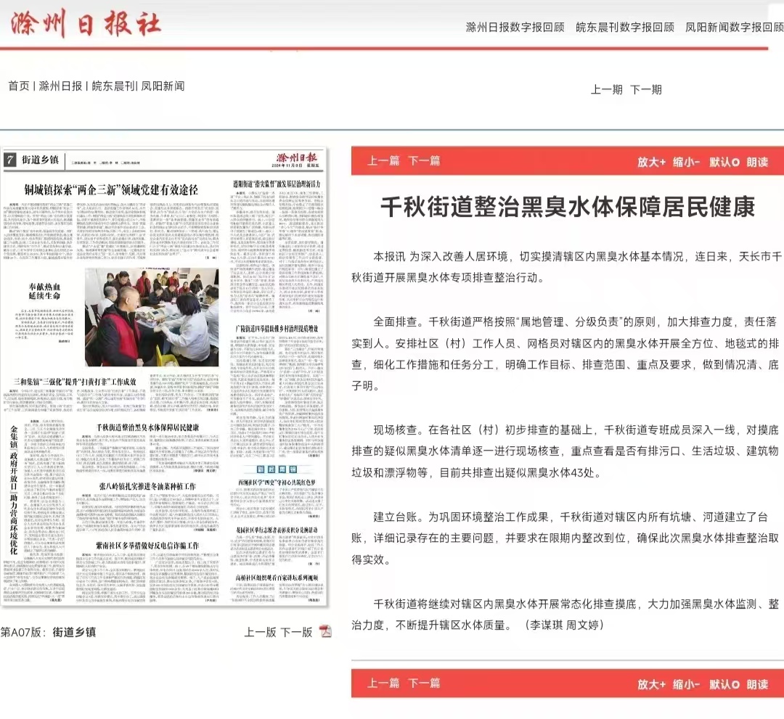Open the 奉献热血 延续生命 piece on the page image
Screen dimensions: 784x719
44,291
